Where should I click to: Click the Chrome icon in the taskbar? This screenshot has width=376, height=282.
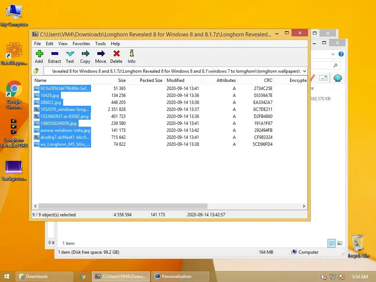(83, 276)
